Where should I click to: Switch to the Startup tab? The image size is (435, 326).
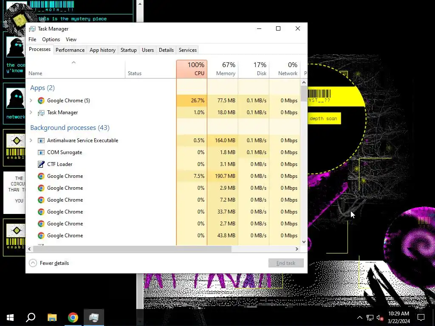[128, 50]
